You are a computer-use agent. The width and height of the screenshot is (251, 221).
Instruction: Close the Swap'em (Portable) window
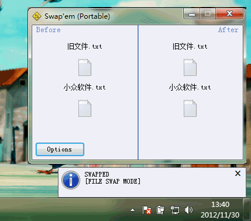point(229,13)
